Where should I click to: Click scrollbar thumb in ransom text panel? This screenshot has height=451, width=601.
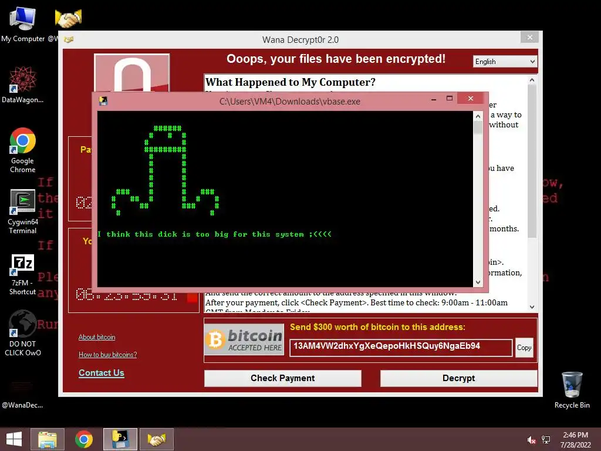532,161
